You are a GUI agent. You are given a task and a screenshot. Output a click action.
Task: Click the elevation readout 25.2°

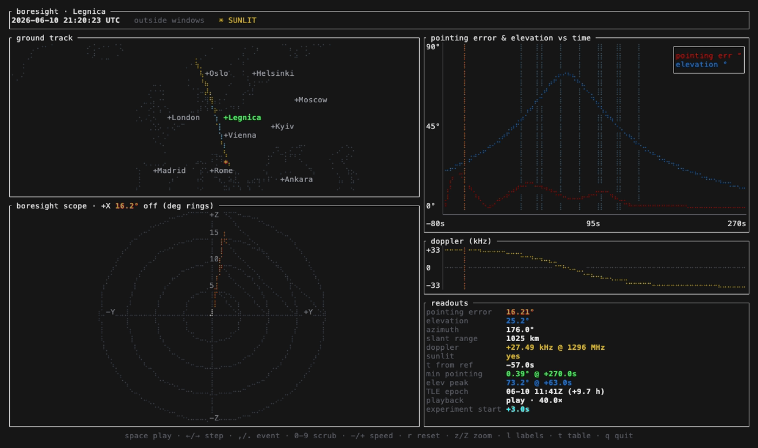(517, 321)
